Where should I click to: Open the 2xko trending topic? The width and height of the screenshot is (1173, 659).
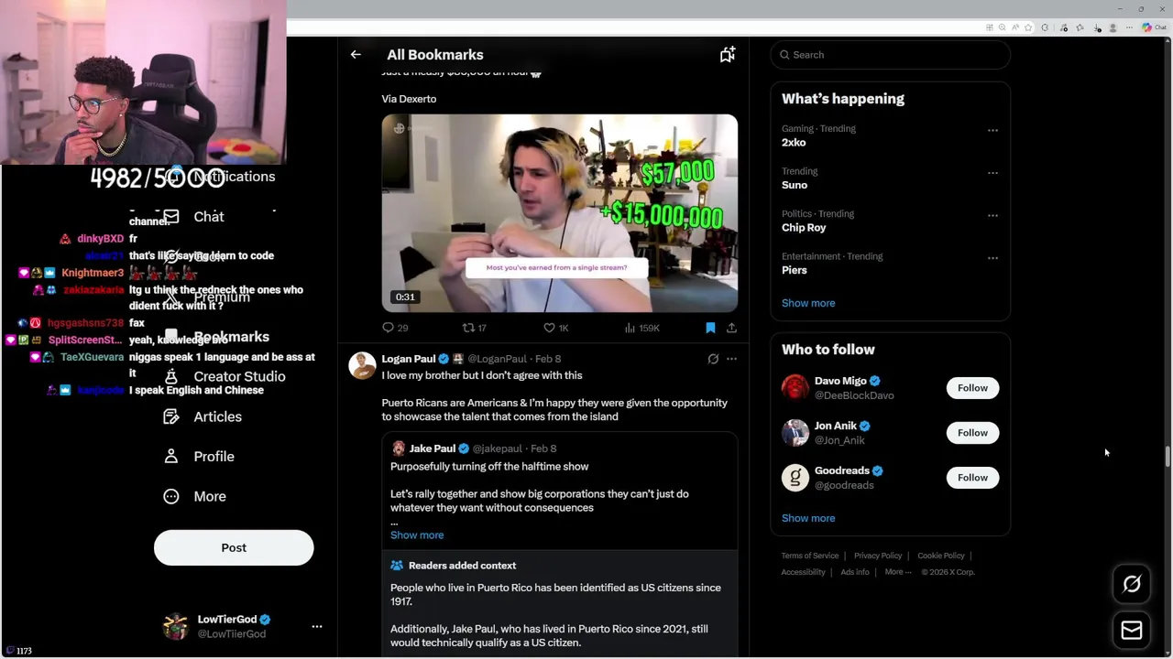[x=794, y=143]
